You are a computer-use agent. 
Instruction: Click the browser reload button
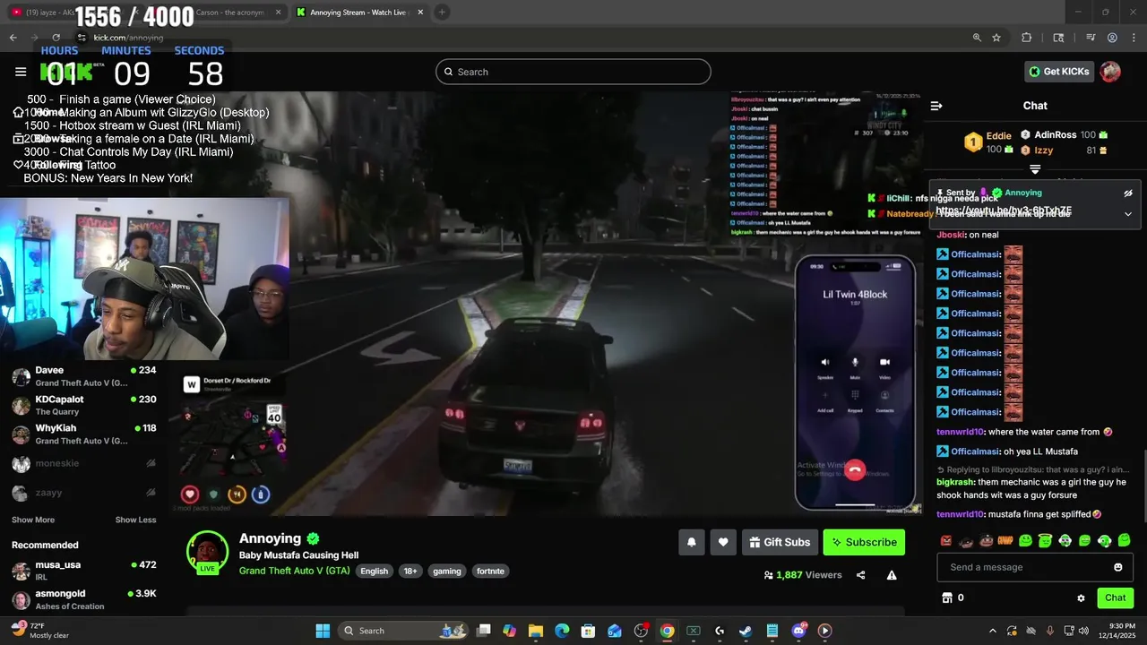[x=56, y=38]
